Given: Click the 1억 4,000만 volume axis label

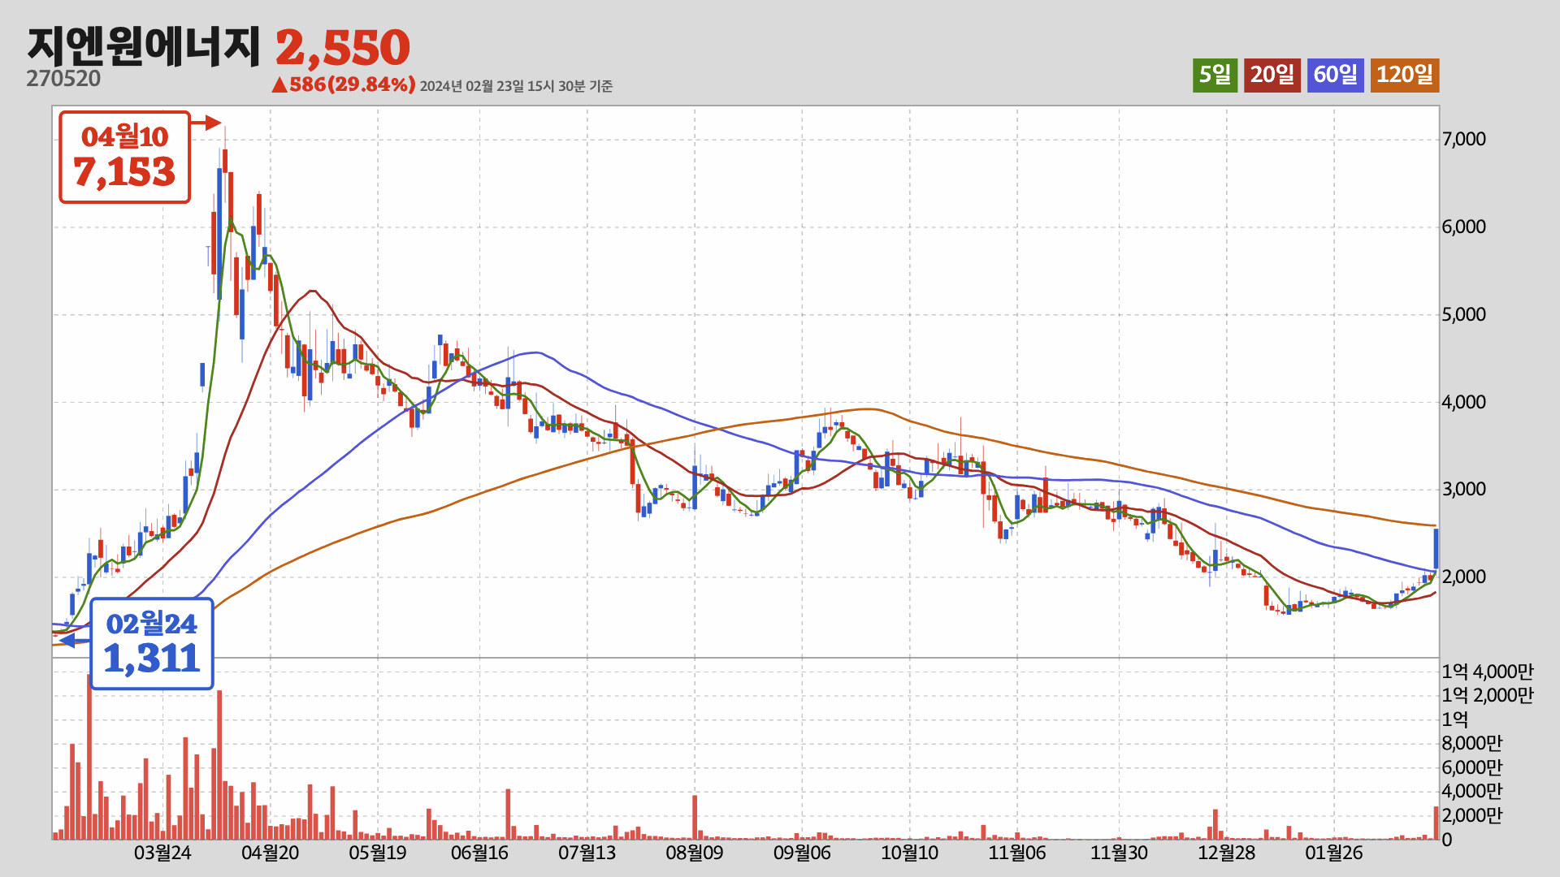Looking at the screenshot, I should click(x=1488, y=672).
